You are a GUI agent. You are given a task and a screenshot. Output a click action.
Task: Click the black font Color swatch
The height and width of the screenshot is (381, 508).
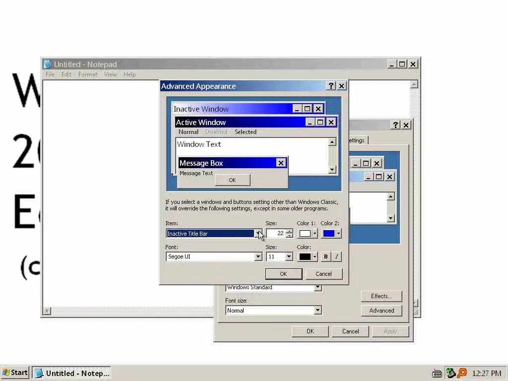[305, 256]
